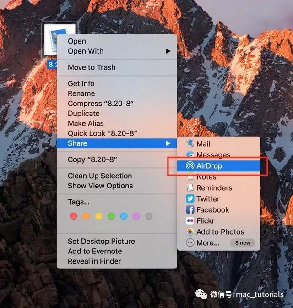This screenshot has height=308, width=293.
Task: Choose the Twitter bird icon
Action: (190, 199)
